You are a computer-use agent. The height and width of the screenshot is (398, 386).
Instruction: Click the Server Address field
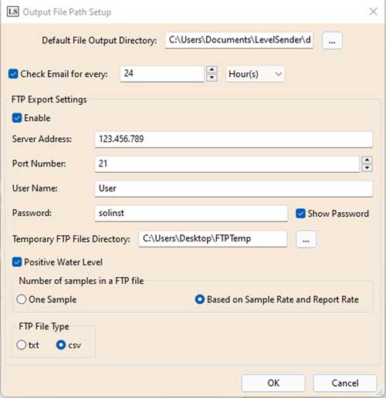233,139
